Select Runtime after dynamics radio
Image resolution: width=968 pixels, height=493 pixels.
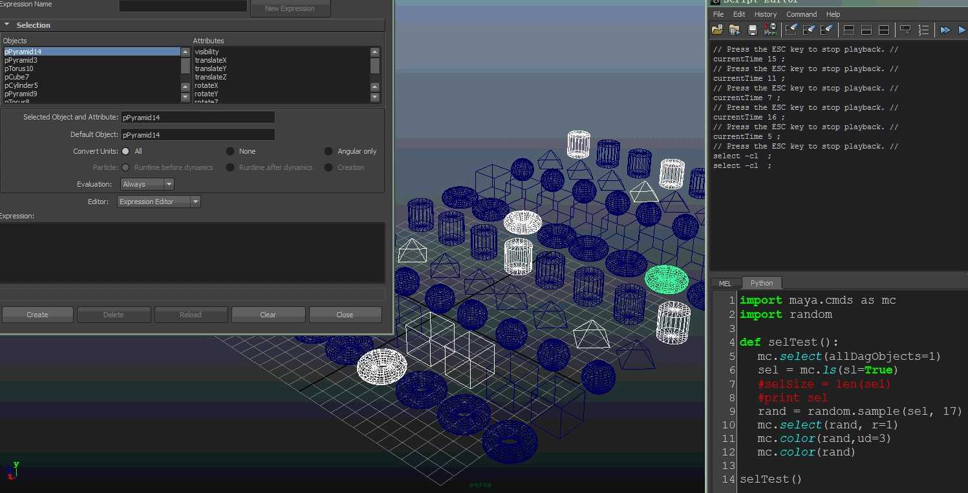tap(230, 167)
